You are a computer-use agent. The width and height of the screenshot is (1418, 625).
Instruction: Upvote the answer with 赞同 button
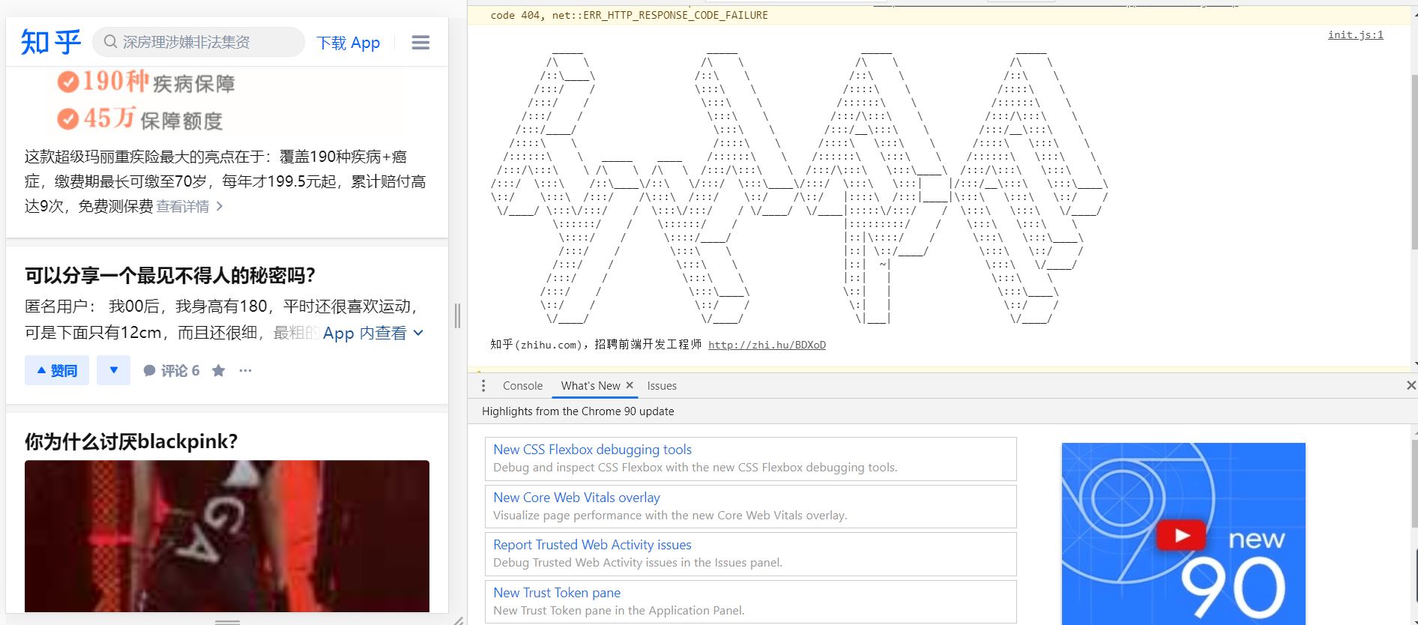[57, 371]
